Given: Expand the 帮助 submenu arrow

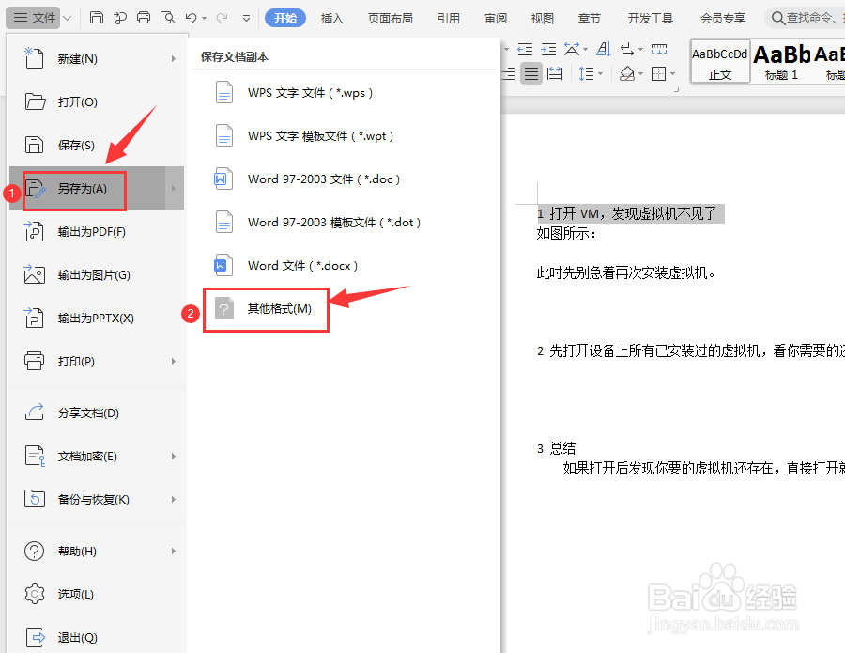Looking at the screenshot, I should 173,552.
